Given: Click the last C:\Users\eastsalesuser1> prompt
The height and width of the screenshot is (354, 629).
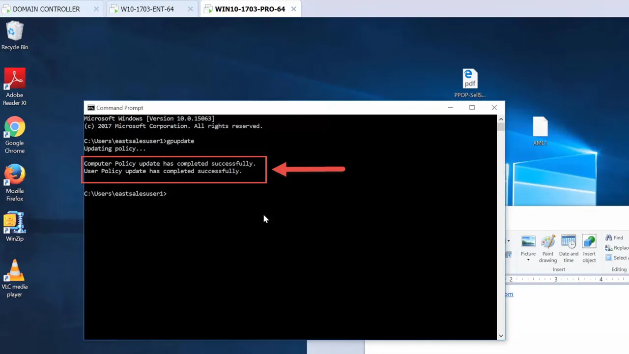Looking at the screenshot, I should pyautogui.click(x=125, y=194).
